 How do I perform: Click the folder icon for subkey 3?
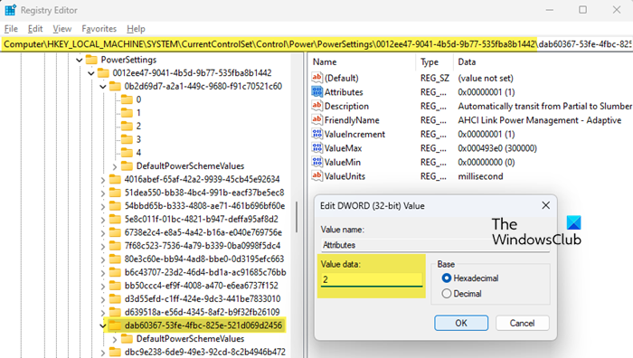click(x=127, y=139)
